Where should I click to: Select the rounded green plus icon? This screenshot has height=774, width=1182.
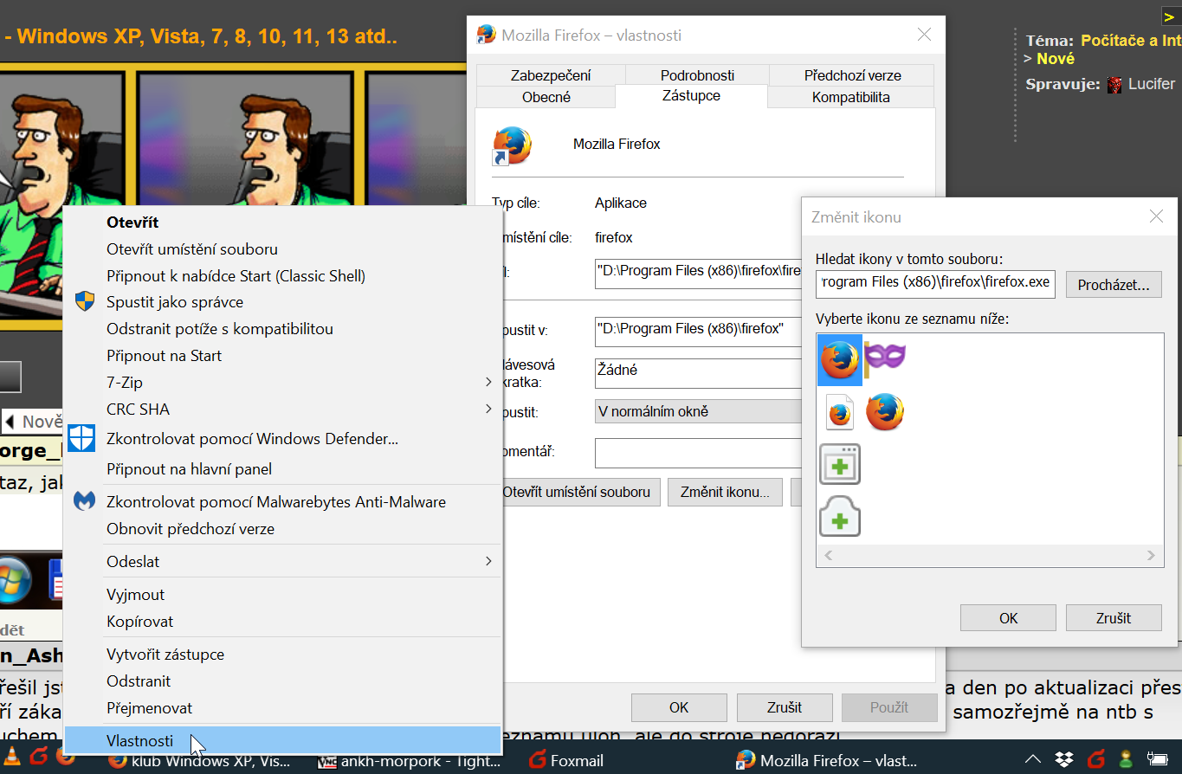[840, 517]
